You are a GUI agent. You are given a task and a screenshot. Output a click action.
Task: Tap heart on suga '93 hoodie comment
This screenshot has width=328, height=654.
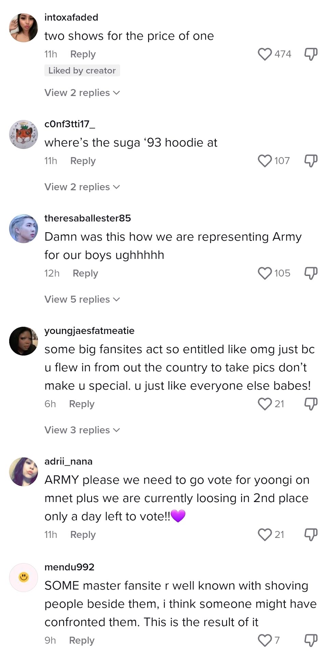[x=265, y=161]
